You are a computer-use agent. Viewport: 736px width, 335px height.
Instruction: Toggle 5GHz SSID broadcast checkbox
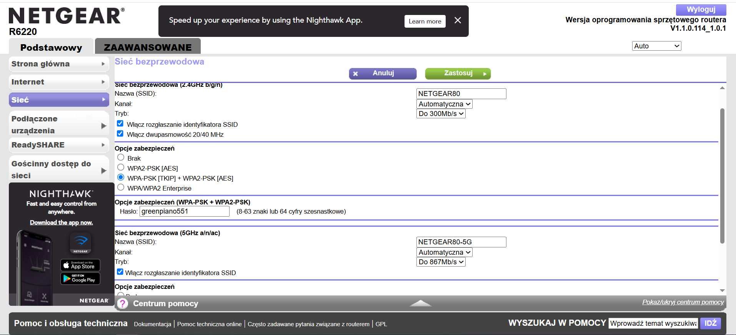pos(120,272)
